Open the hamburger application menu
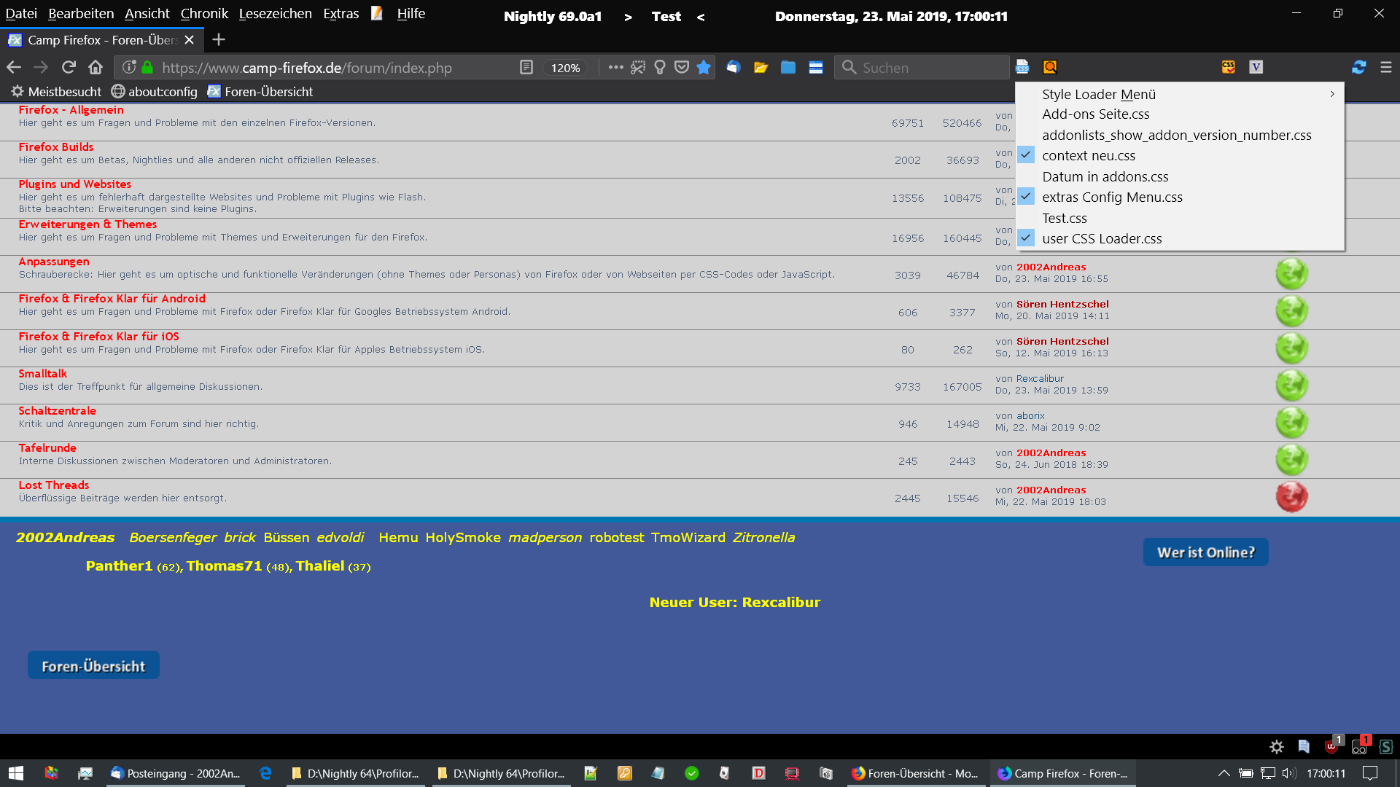Screen dimensions: 1400x787 click(1385, 67)
